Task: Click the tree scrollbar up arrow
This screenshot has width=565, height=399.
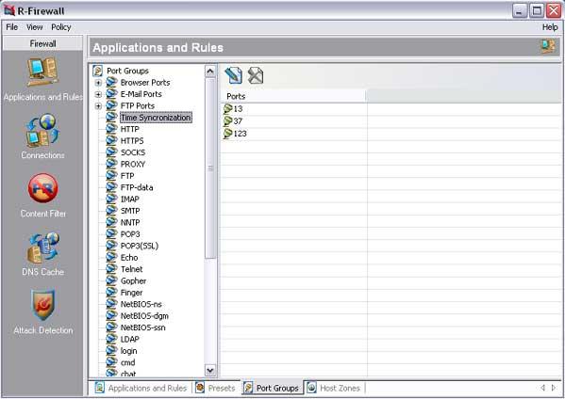Action: tap(210, 72)
